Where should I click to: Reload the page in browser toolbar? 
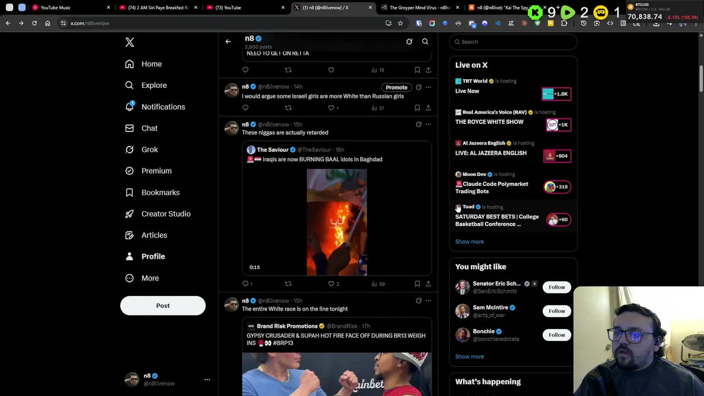click(34, 23)
